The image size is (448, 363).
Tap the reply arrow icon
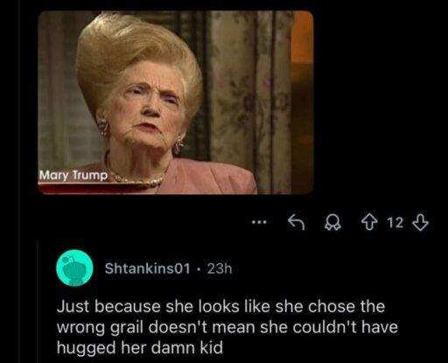point(297,222)
